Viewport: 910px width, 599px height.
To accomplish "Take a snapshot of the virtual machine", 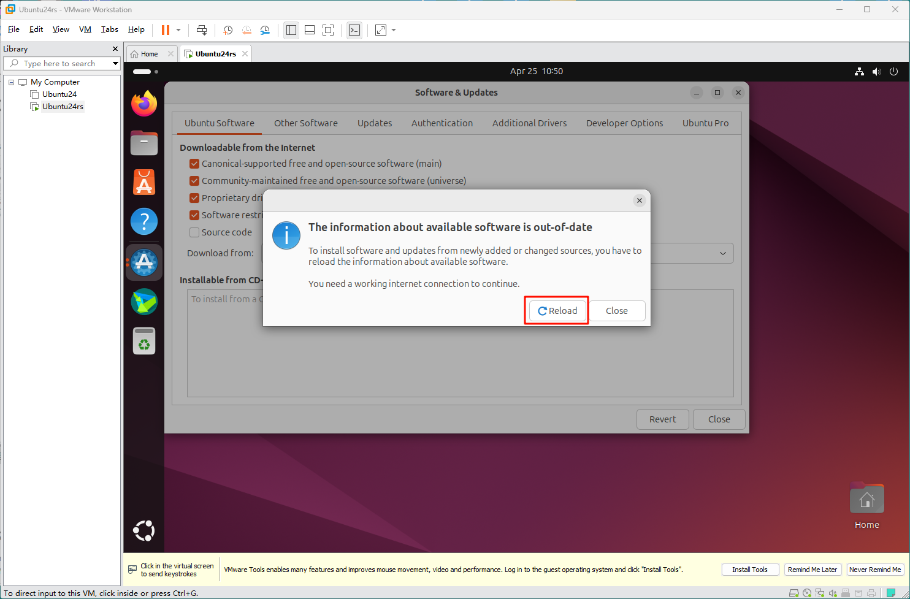I will [228, 30].
